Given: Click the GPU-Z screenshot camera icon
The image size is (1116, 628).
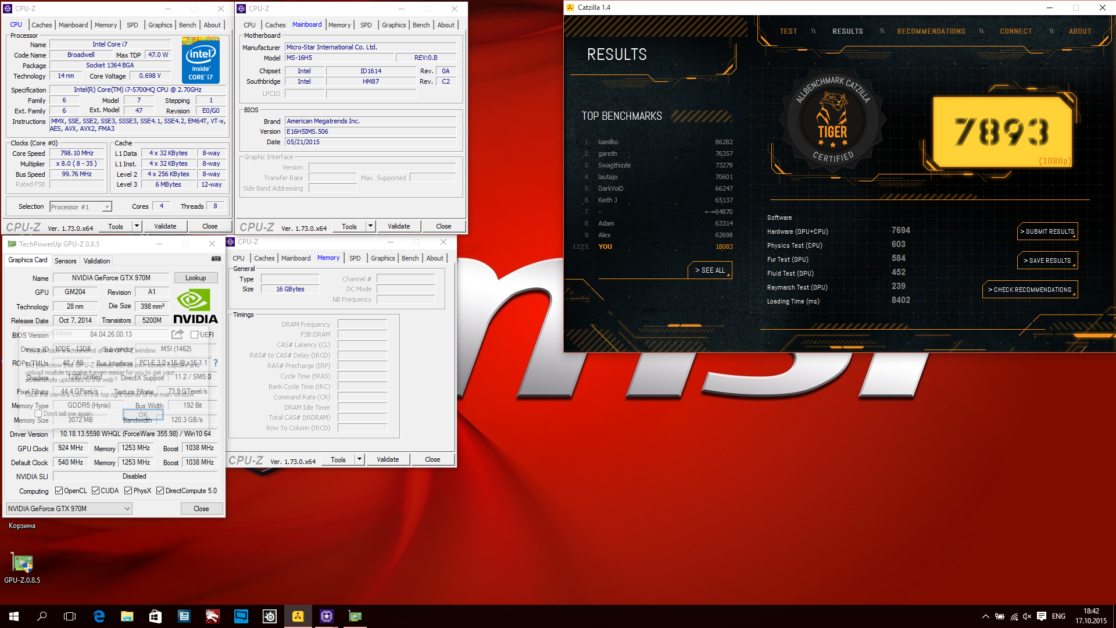Looking at the screenshot, I should point(216,259).
